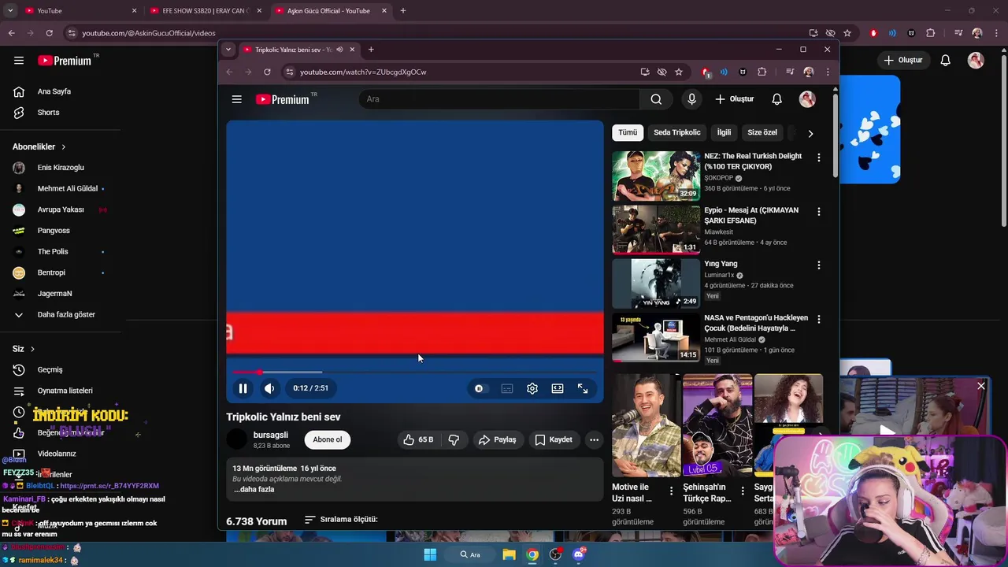Open notifications bell in front window
The width and height of the screenshot is (1008, 567).
point(776,99)
